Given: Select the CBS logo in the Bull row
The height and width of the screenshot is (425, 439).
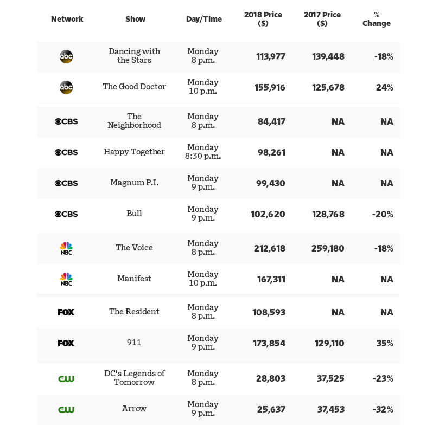Looking at the screenshot, I should [x=66, y=214].
